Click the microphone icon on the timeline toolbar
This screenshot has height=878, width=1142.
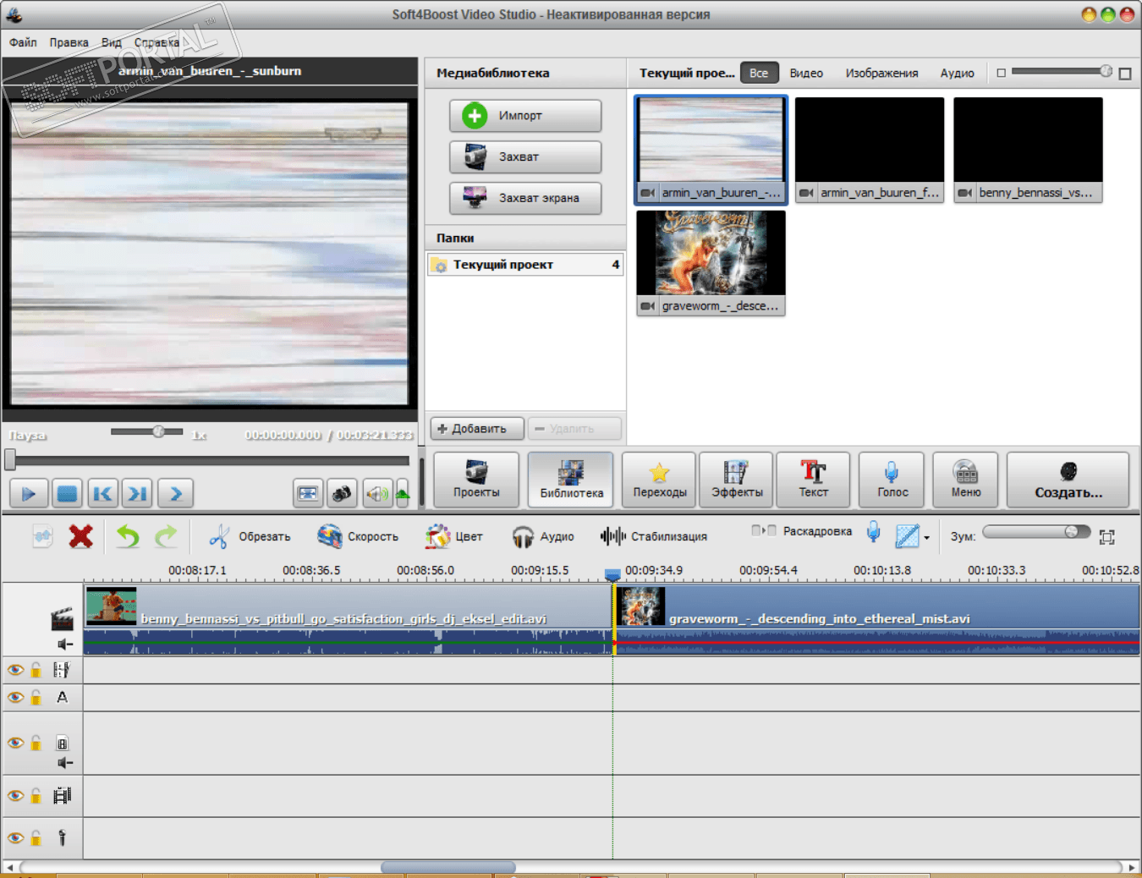point(874,533)
